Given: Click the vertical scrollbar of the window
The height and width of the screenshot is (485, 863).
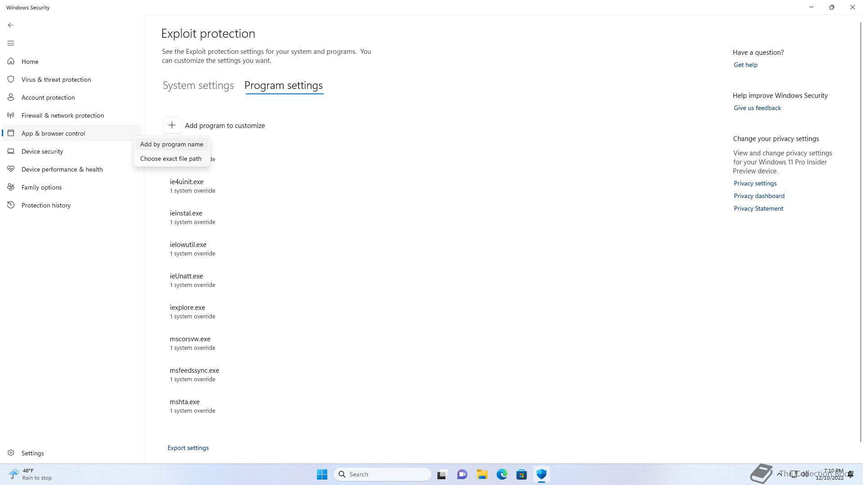Looking at the screenshot, I should click(x=860, y=231).
